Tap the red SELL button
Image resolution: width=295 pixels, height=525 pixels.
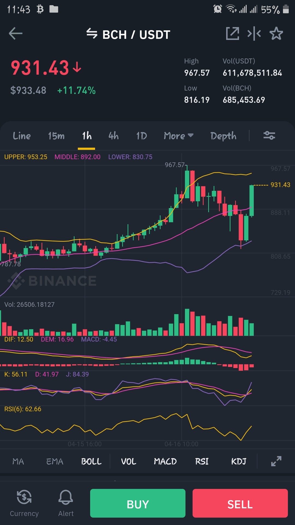[x=240, y=503]
